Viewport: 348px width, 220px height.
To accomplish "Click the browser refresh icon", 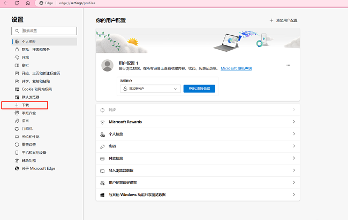I will 17,3.
